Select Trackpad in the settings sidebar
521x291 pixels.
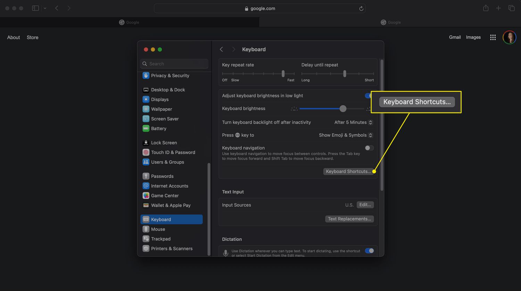tap(160, 239)
